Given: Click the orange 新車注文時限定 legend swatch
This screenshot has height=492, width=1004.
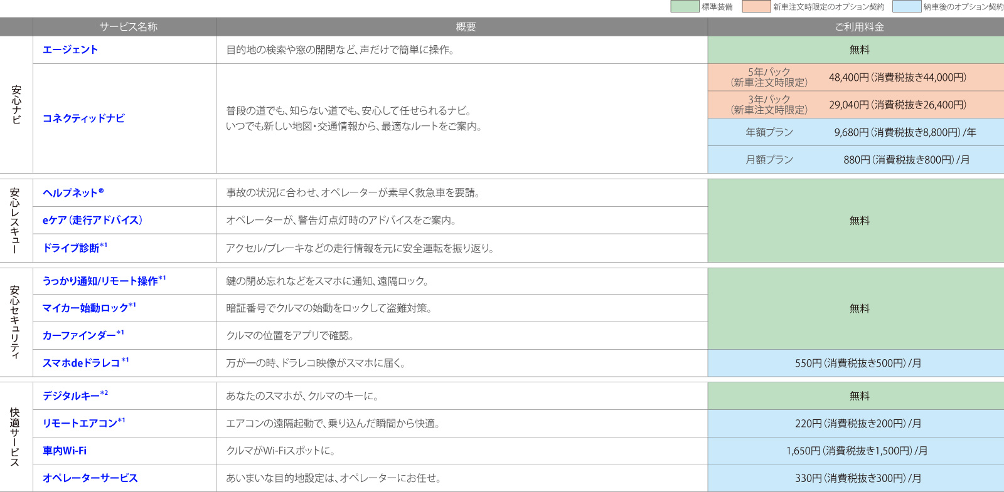Looking at the screenshot, I should point(756,7).
